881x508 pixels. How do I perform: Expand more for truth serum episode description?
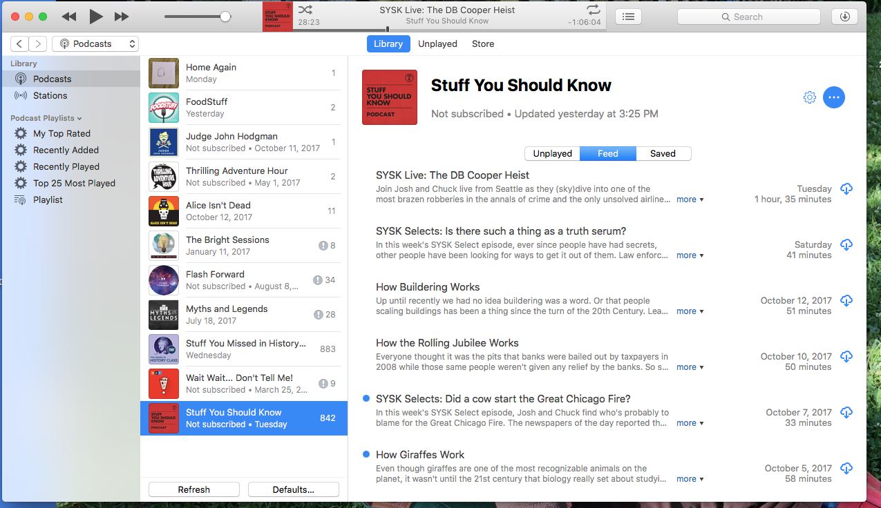(690, 255)
